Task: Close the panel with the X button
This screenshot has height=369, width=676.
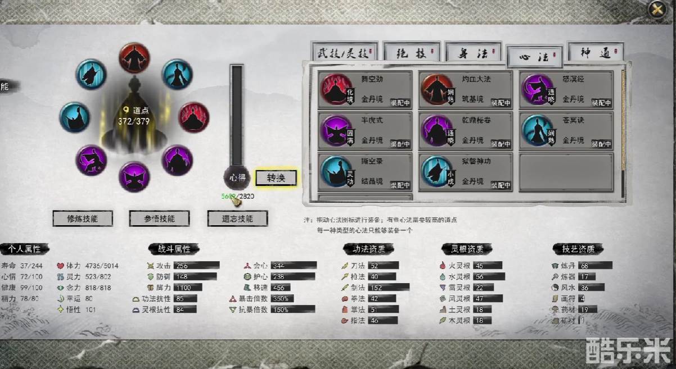Action: pos(657,10)
